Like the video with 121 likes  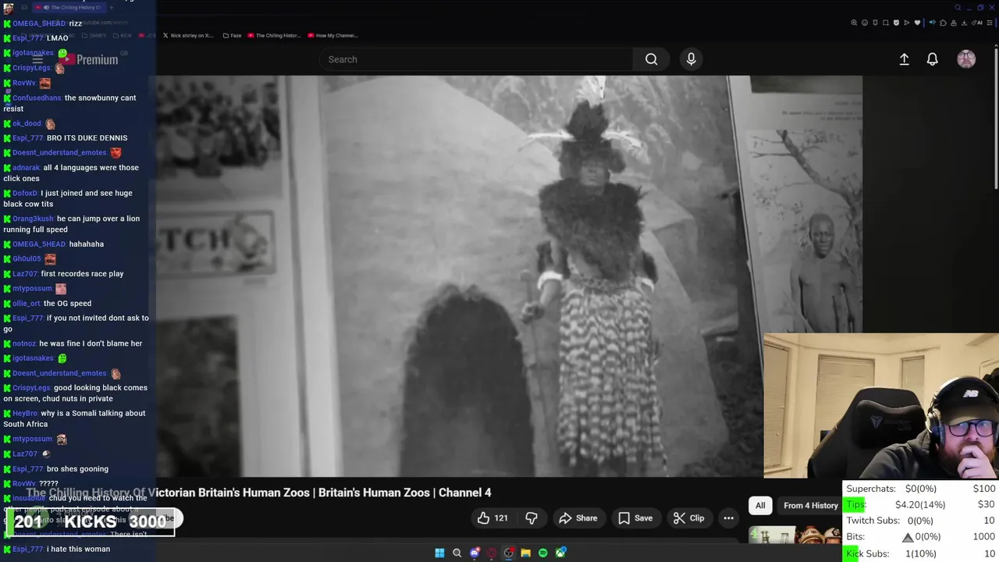(x=492, y=518)
